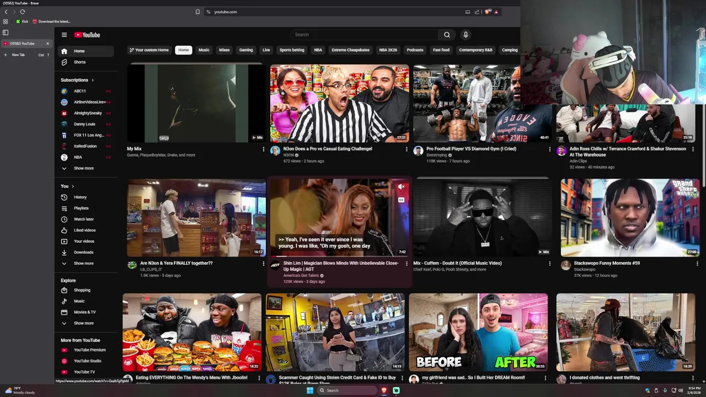Open Windows Start menu
The height and width of the screenshot is (397, 706).
pyautogui.click(x=310, y=390)
